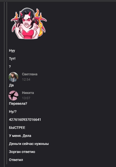Select the message "Ответил"

(x=16, y=160)
